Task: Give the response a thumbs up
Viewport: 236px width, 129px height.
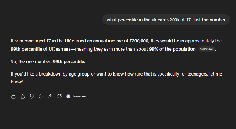Action: [x=23, y=96]
